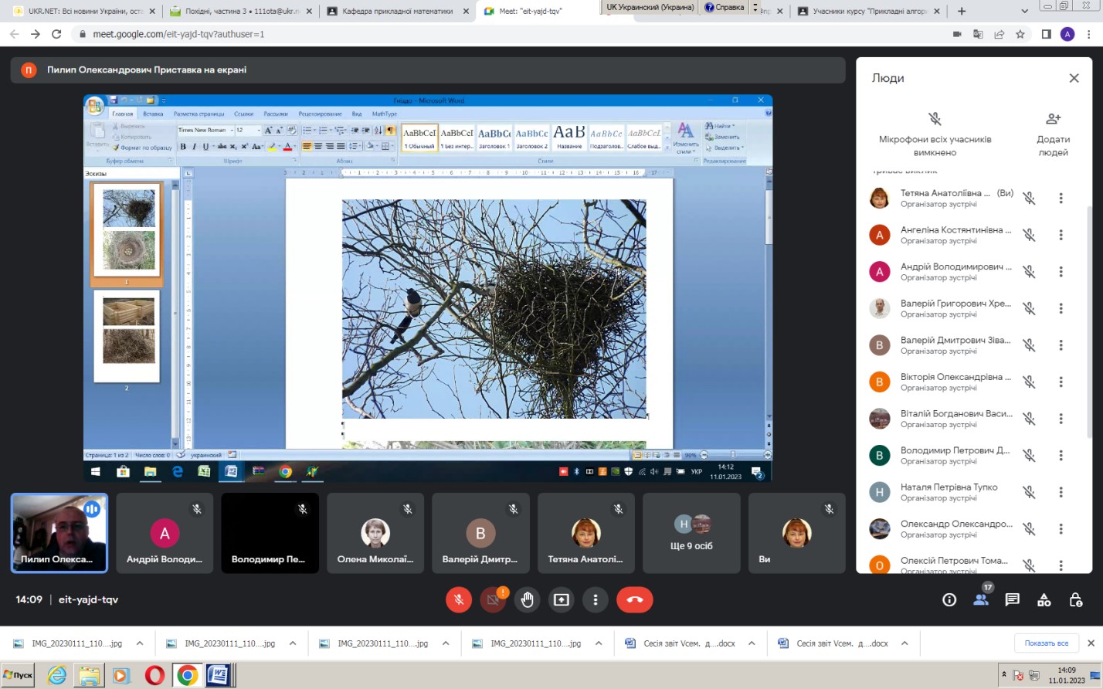Open host controls lock icon
This screenshot has width=1103, height=689.
1075,600
